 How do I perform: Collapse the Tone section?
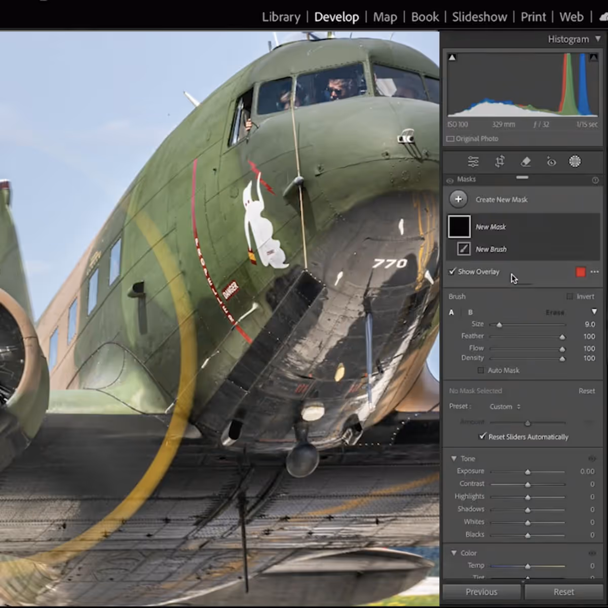454,459
